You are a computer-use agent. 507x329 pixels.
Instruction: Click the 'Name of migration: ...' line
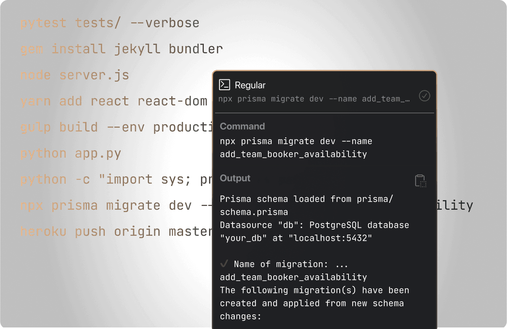(291, 264)
